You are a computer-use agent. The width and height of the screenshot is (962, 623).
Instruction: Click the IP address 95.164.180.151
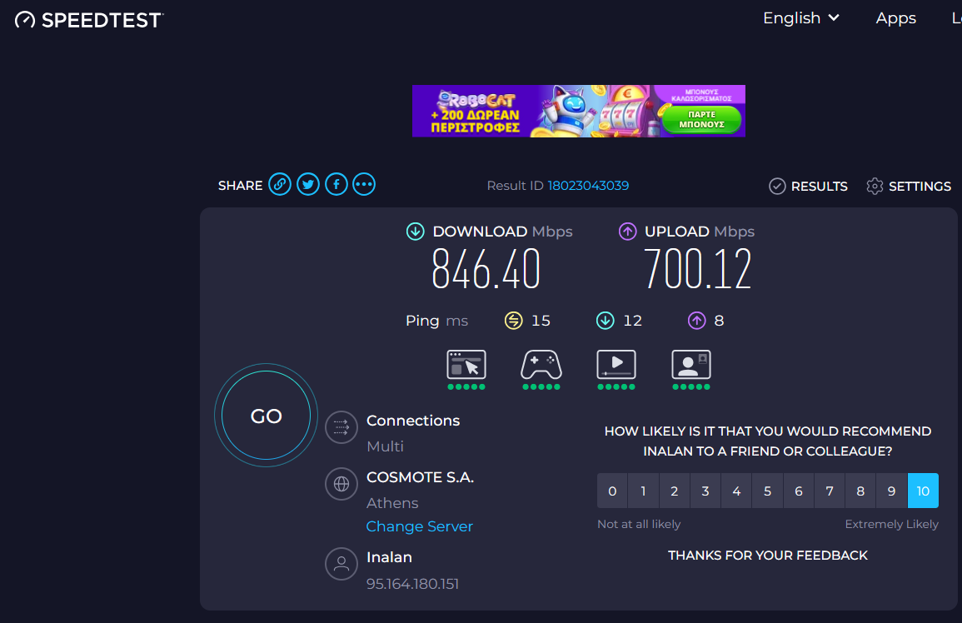click(x=412, y=584)
